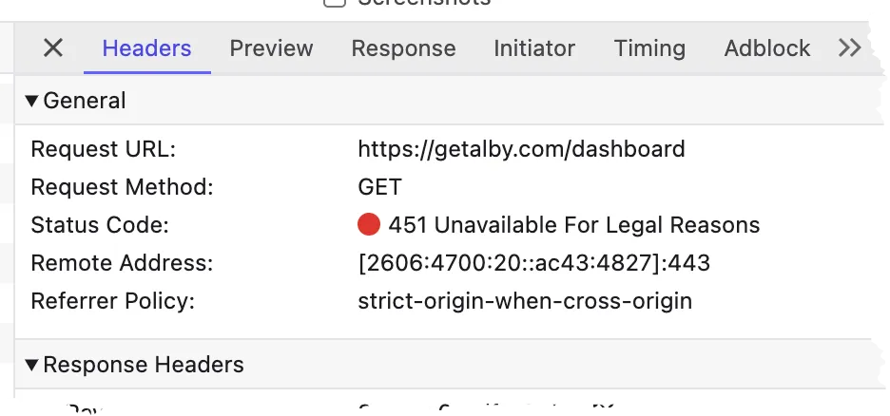Viewport: 890px width, 416px height.
Task: Close the request details panel
Action: tap(53, 48)
